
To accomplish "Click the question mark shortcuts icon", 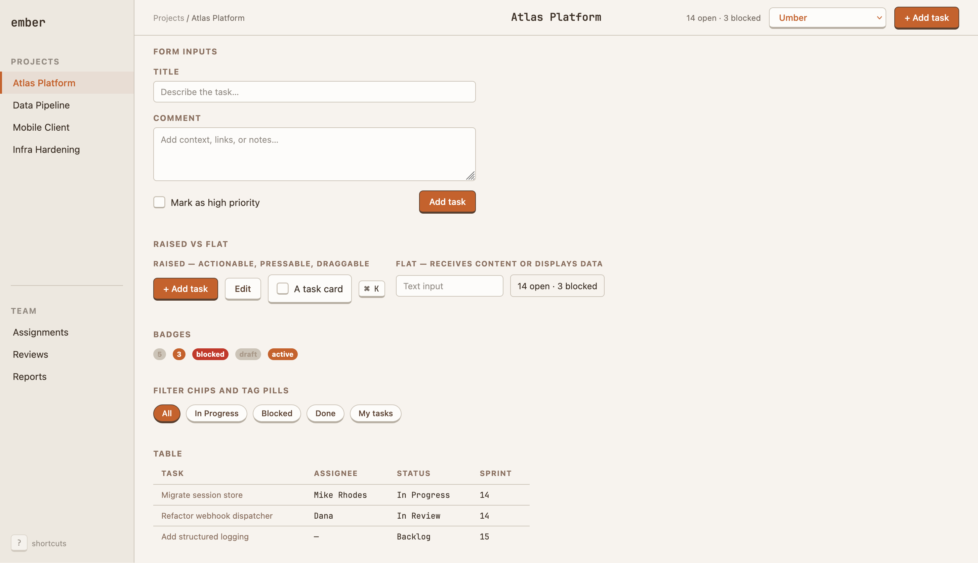I will pyautogui.click(x=19, y=543).
